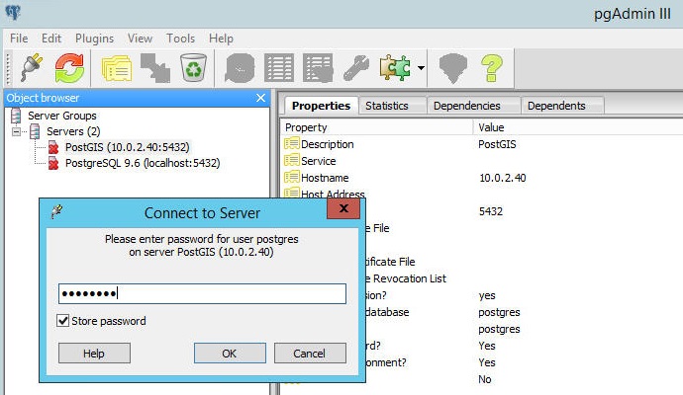Close the Connect to Server dialog
Screen dimensions: 683x395
(343, 208)
